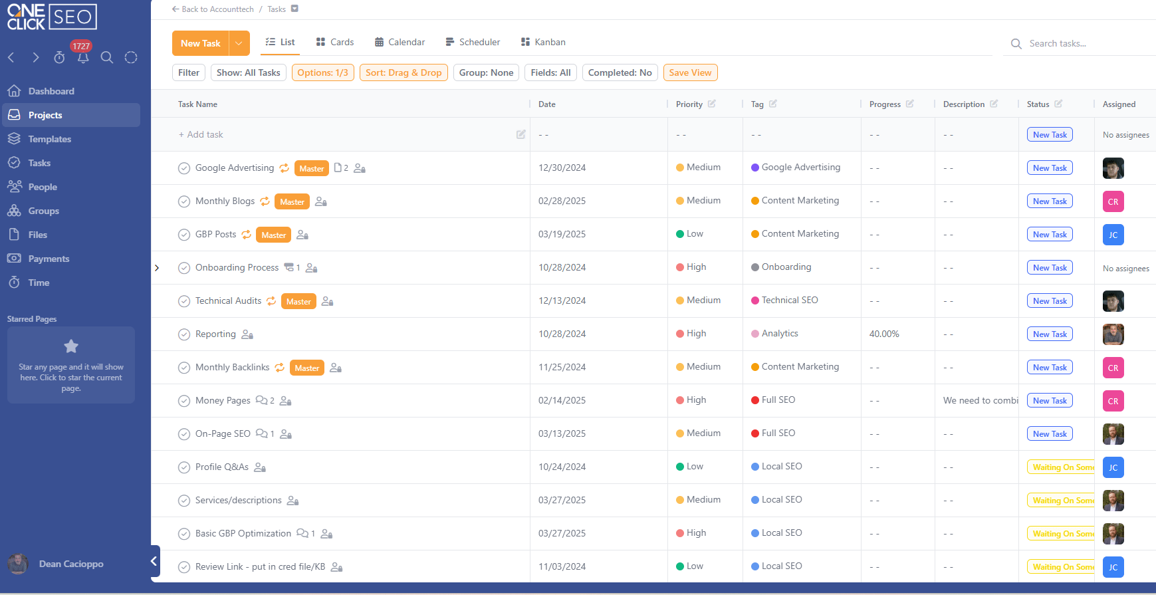This screenshot has height=595, width=1156.
Task: Mark Profile Q&As task complete
Action: pyautogui.click(x=184, y=467)
